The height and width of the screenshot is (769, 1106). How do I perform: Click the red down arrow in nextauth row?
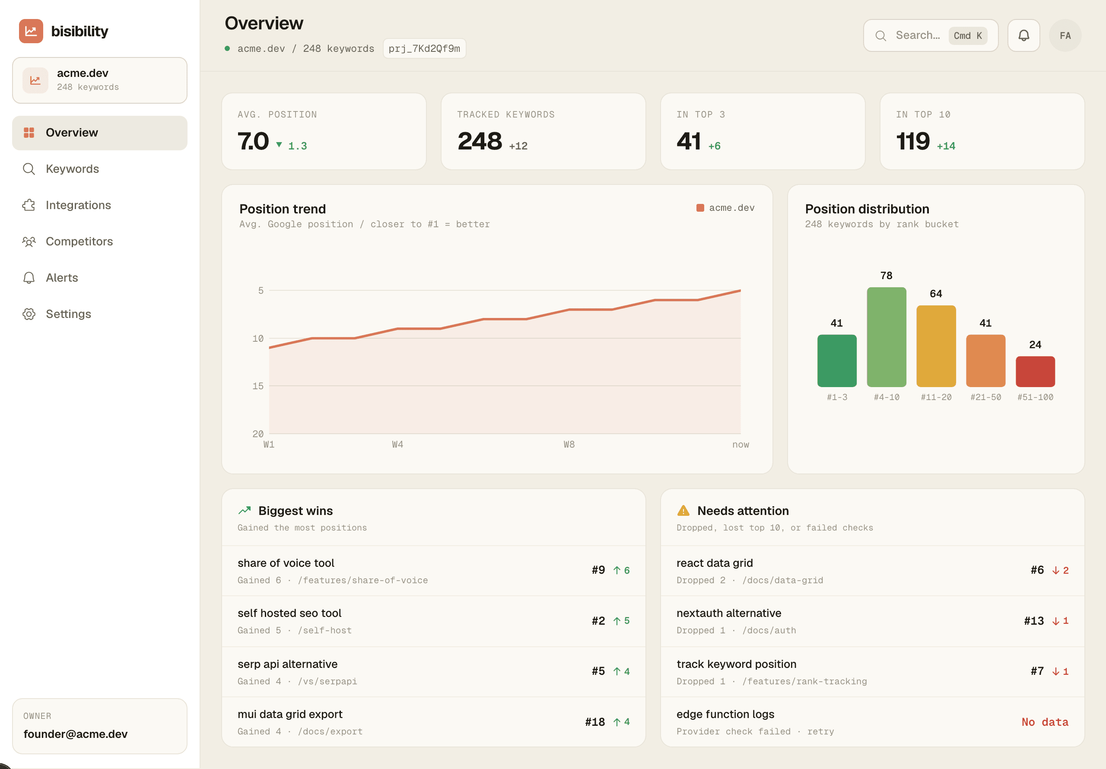tap(1055, 621)
